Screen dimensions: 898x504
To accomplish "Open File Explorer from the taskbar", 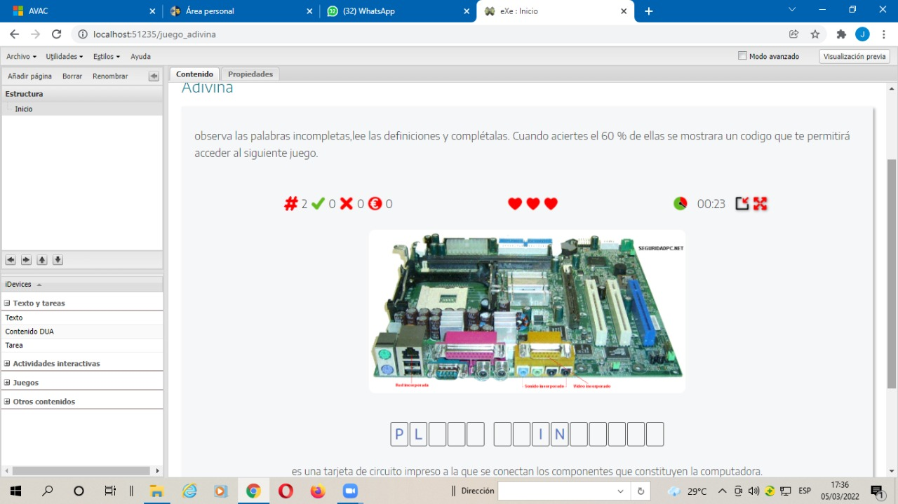I will pos(156,491).
